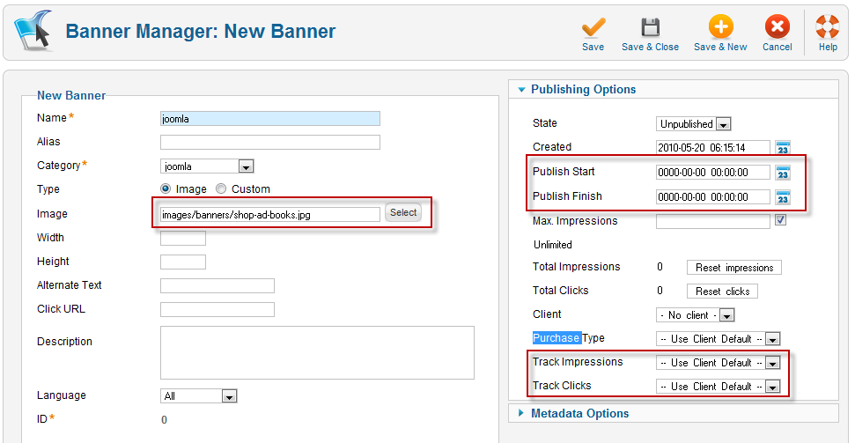Click the Save toolbar icon
The width and height of the screenshot is (855, 443).
[593, 28]
